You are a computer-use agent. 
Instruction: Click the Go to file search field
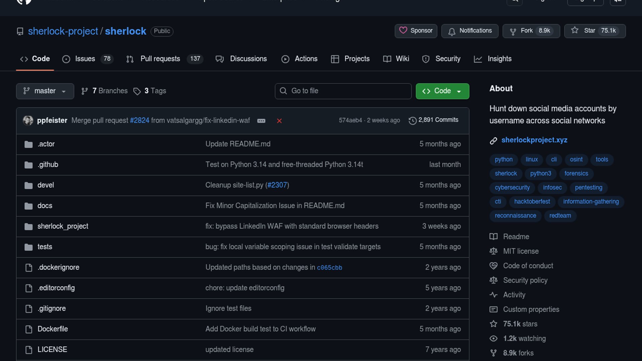click(x=343, y=91)
